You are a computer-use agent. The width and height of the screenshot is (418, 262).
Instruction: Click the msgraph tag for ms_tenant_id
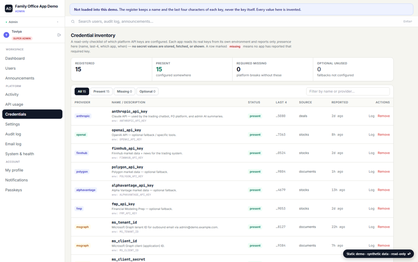(x=82, y=227)
